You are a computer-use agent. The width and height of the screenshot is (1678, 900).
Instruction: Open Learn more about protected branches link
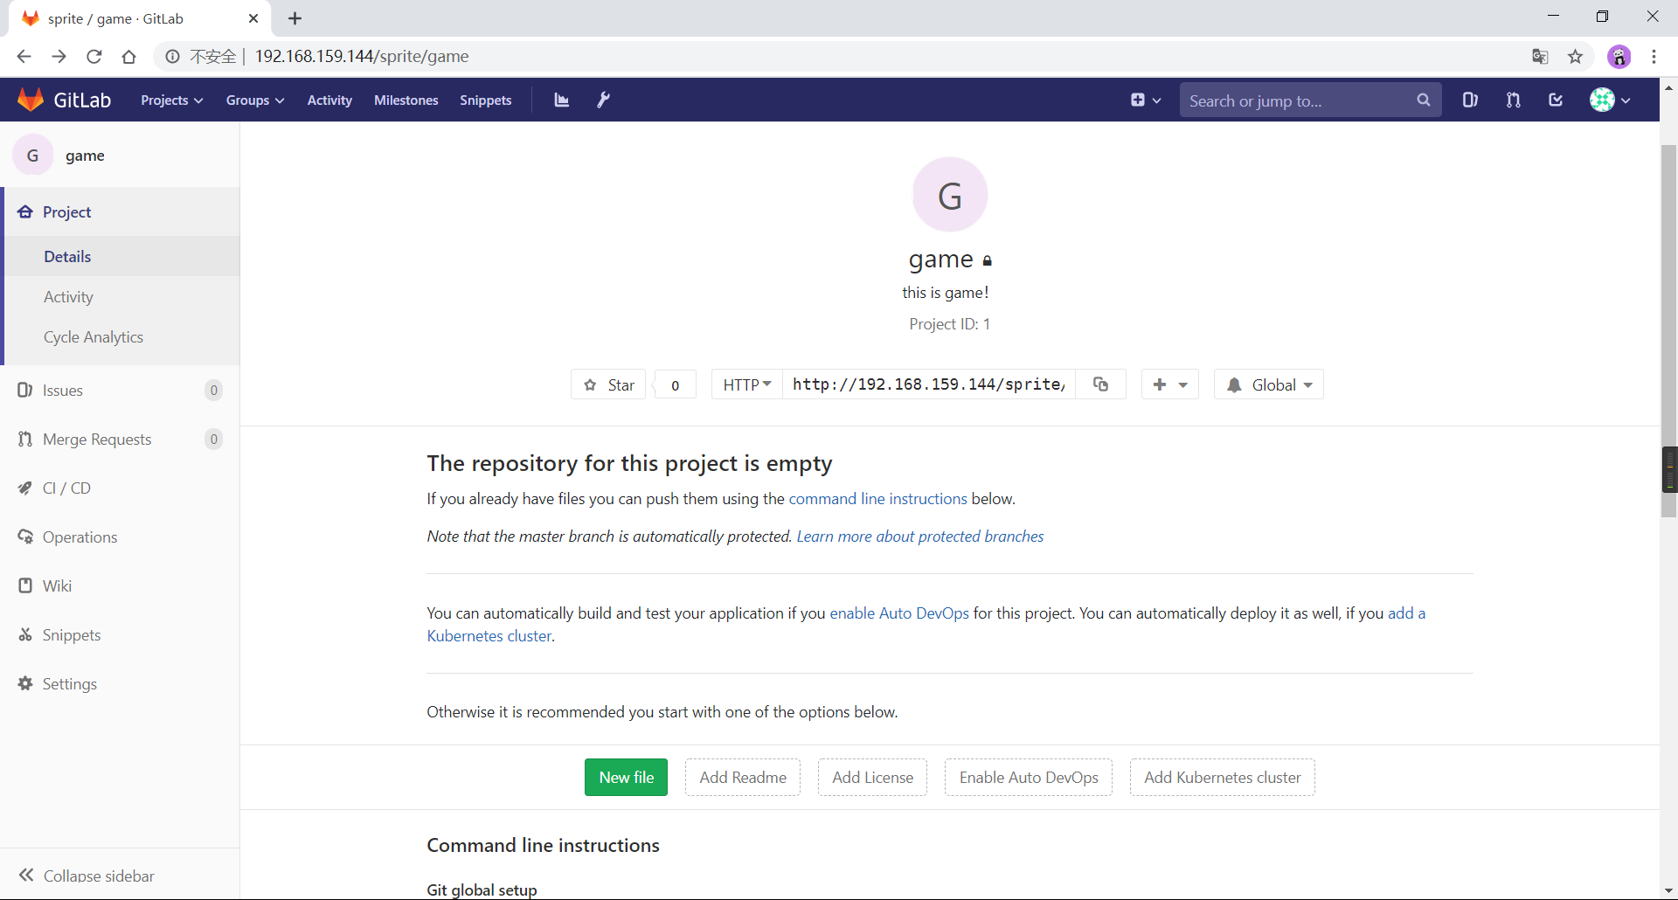coord(920,537)
